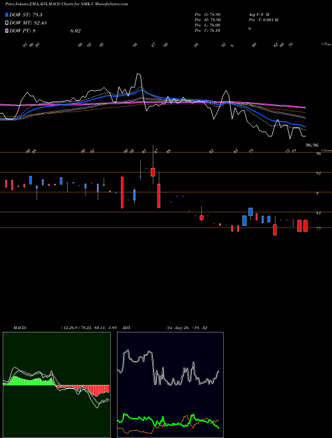Open the MACD histogram chart panel
This screenshot has height=438, width=332.
[56, 385]
